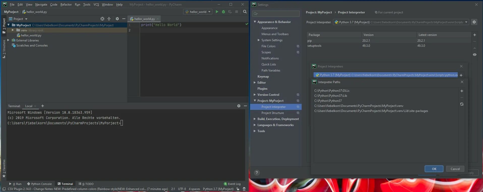Viewport: 483px width, 192px height.
Task: Toggle tool window bars icon bottom-left
Action: click(x=4, y=189)
